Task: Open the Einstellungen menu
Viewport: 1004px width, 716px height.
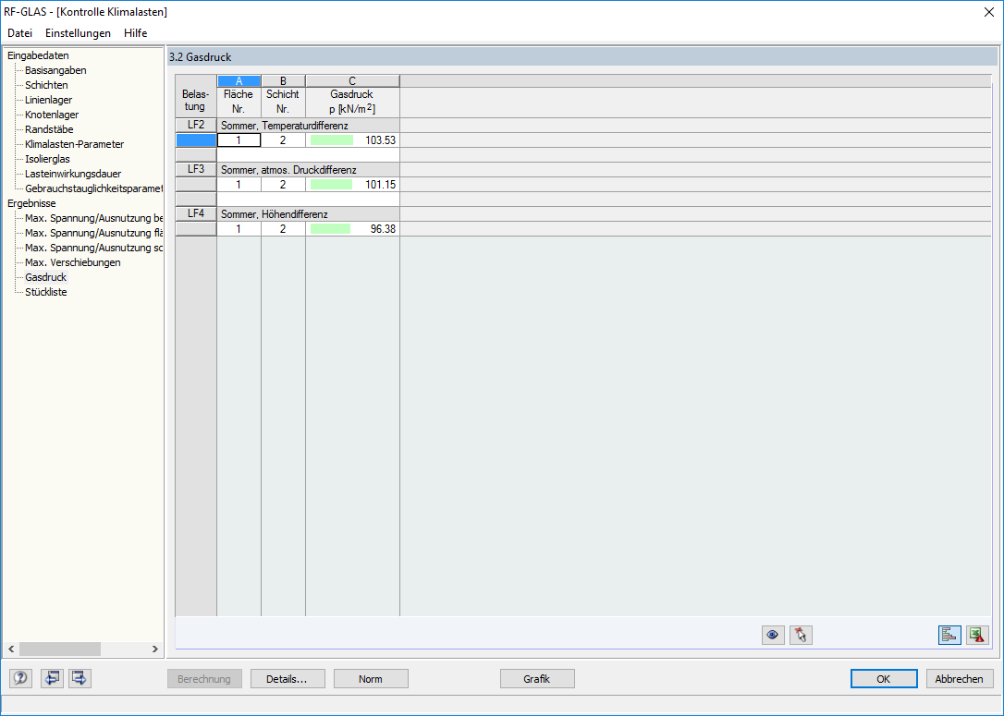Action: pos(78,32)
